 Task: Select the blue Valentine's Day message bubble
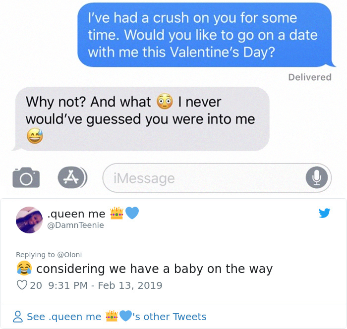tap(204, 35)
